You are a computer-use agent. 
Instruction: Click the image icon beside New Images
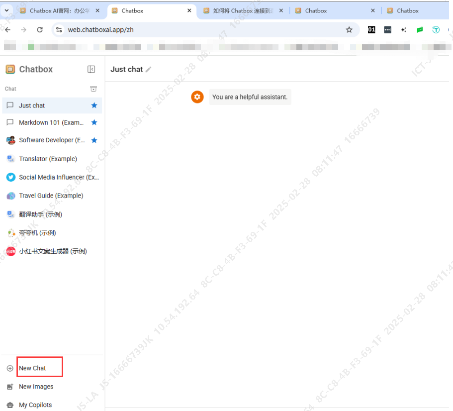(10, 387)
